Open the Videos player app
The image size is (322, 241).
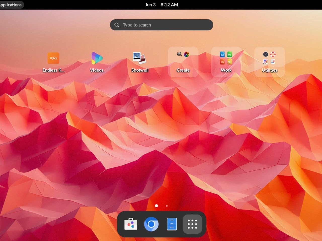tap(97, 58)
